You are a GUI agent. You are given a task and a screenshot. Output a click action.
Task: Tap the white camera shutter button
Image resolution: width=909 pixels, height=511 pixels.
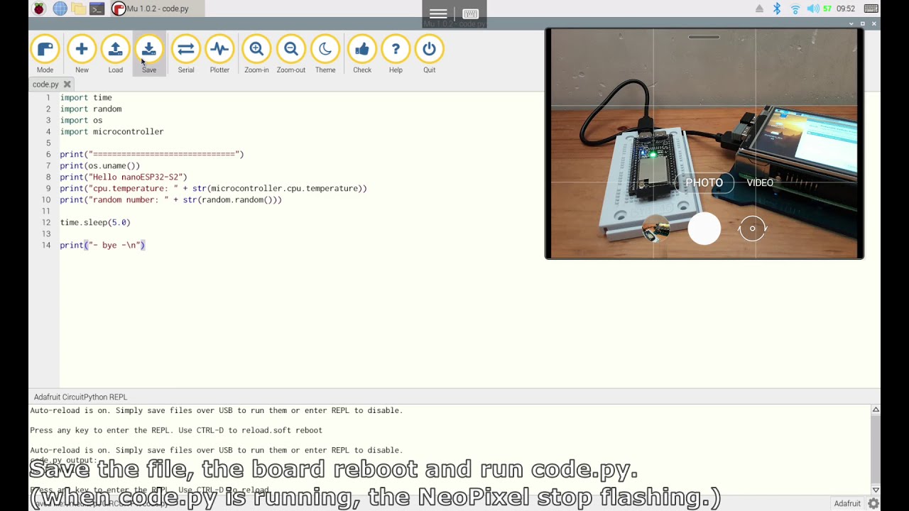(704, 229)
